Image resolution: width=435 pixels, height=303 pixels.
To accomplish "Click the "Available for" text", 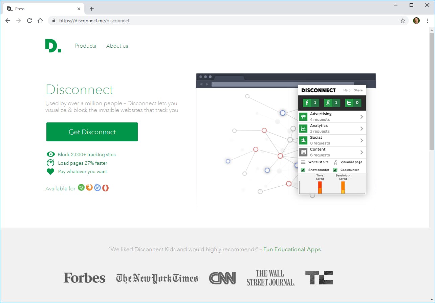I will 61,189.
